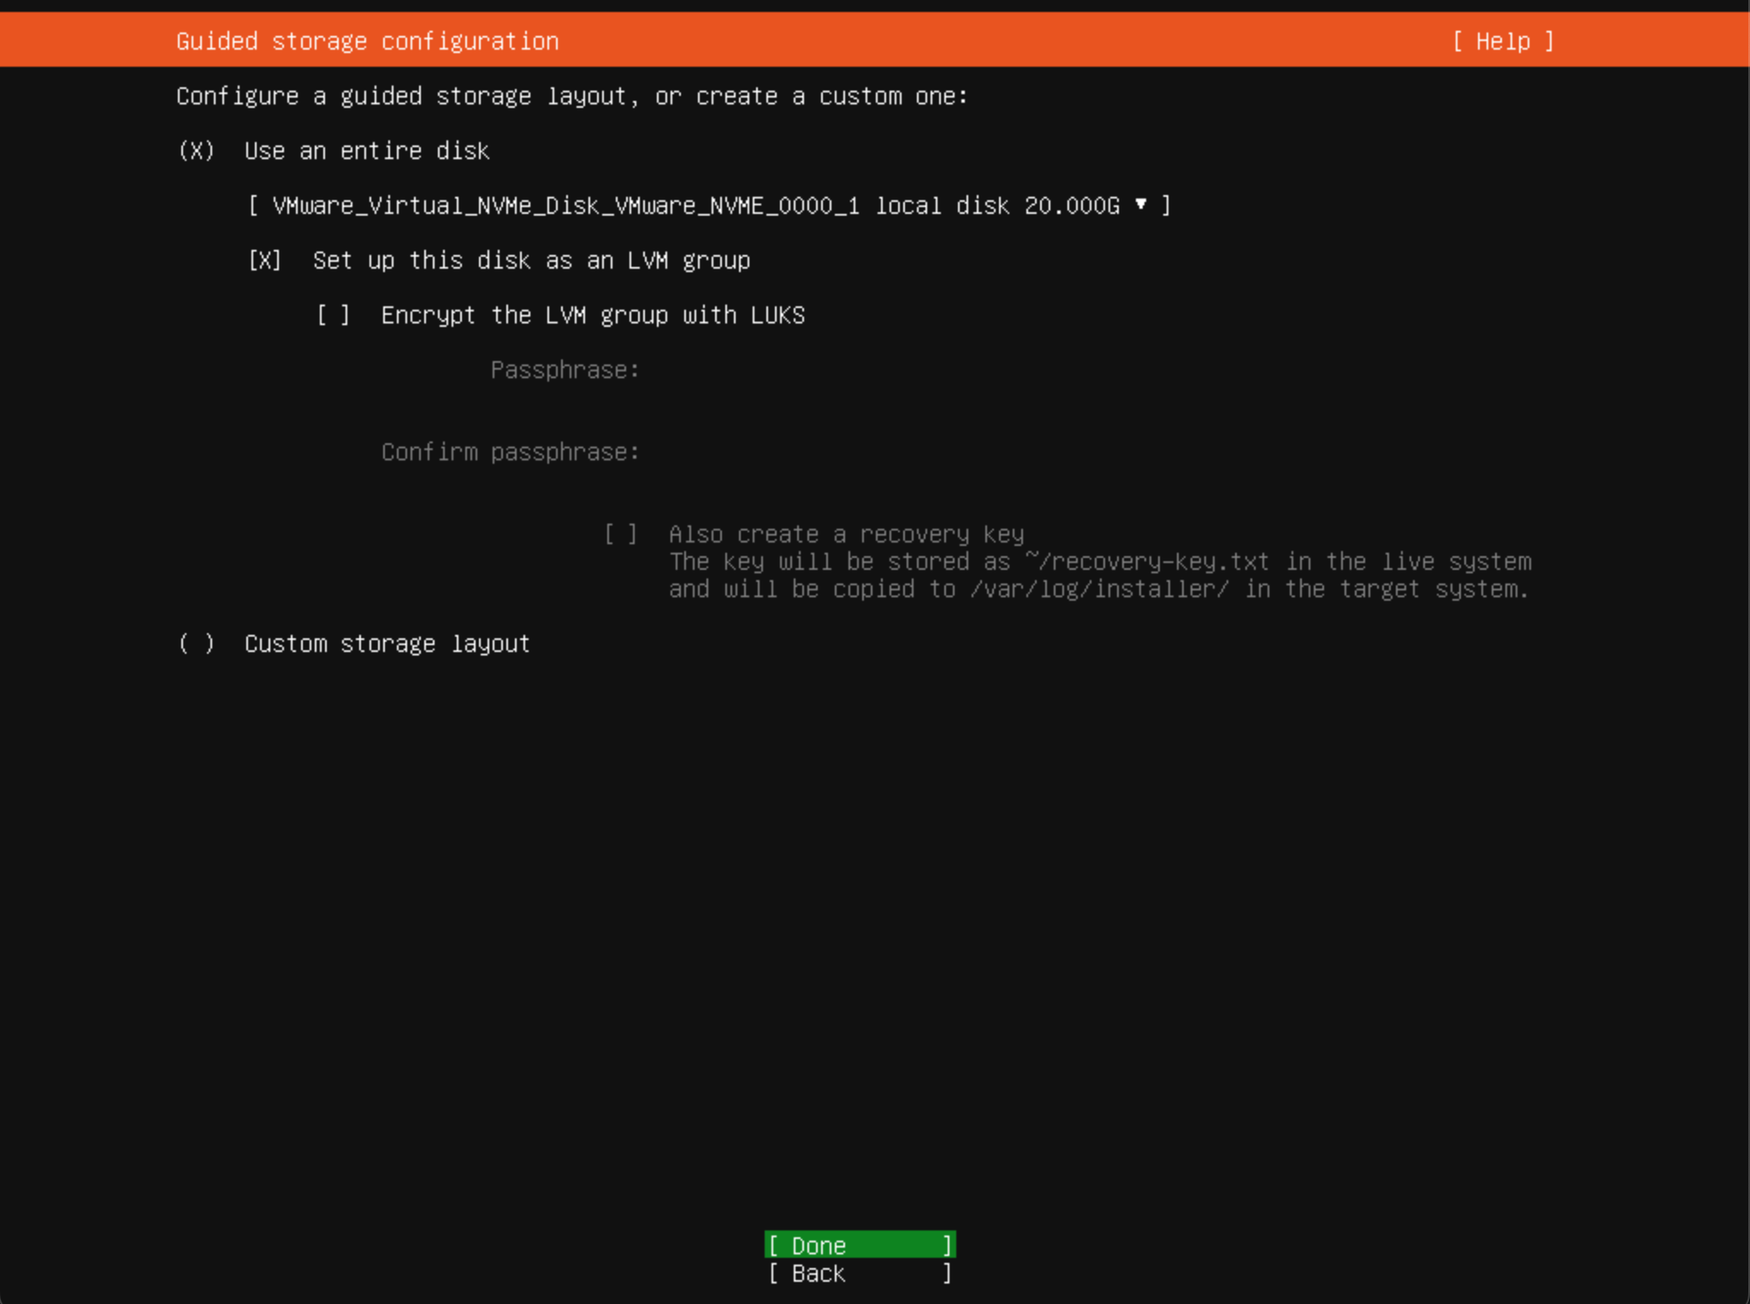1750x1304 pixels.
Task: Click the 'Use an entire disk' label text
Action: [x=367, y=151]
